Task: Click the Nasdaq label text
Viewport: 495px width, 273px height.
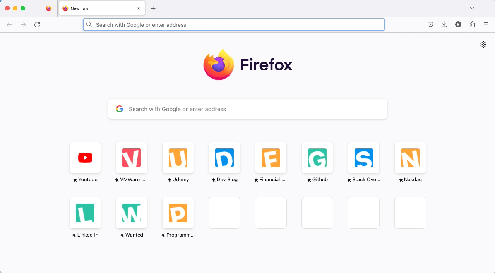Action: coord(413,180)
